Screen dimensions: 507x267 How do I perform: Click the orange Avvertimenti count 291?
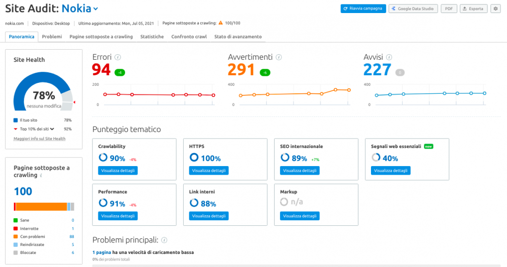pos(241,70)
